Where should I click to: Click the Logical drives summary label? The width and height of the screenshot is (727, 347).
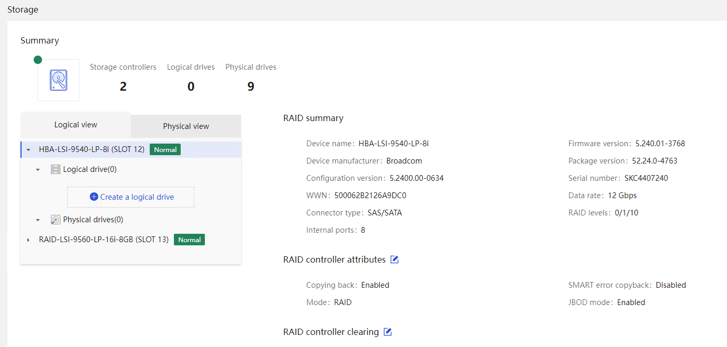coord(191,67)
